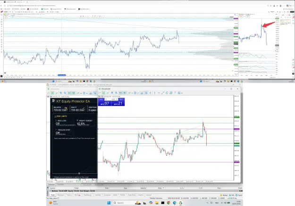
Task: Open Windows Start menu
Action: [x=109, y=203]
